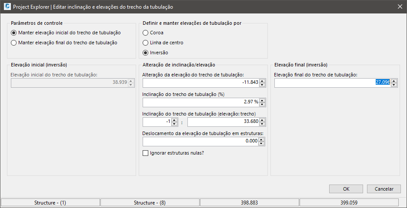
Task: Select Manter elevação inicial radio option
Action: [x=14, y=33]
